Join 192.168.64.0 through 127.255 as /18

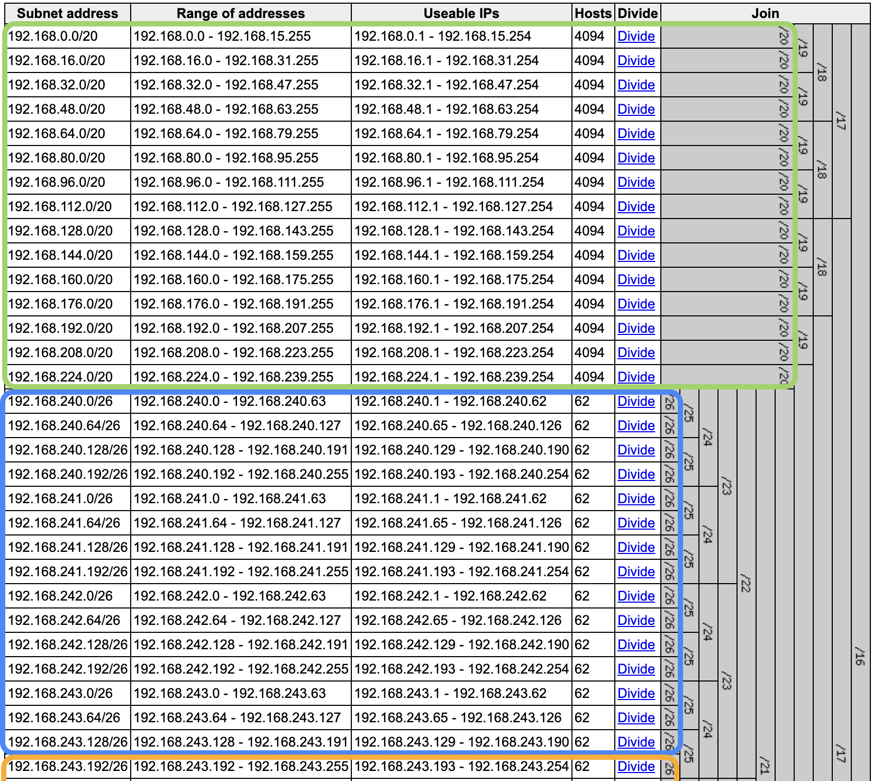pyautogui.click(x=823, y=170)
